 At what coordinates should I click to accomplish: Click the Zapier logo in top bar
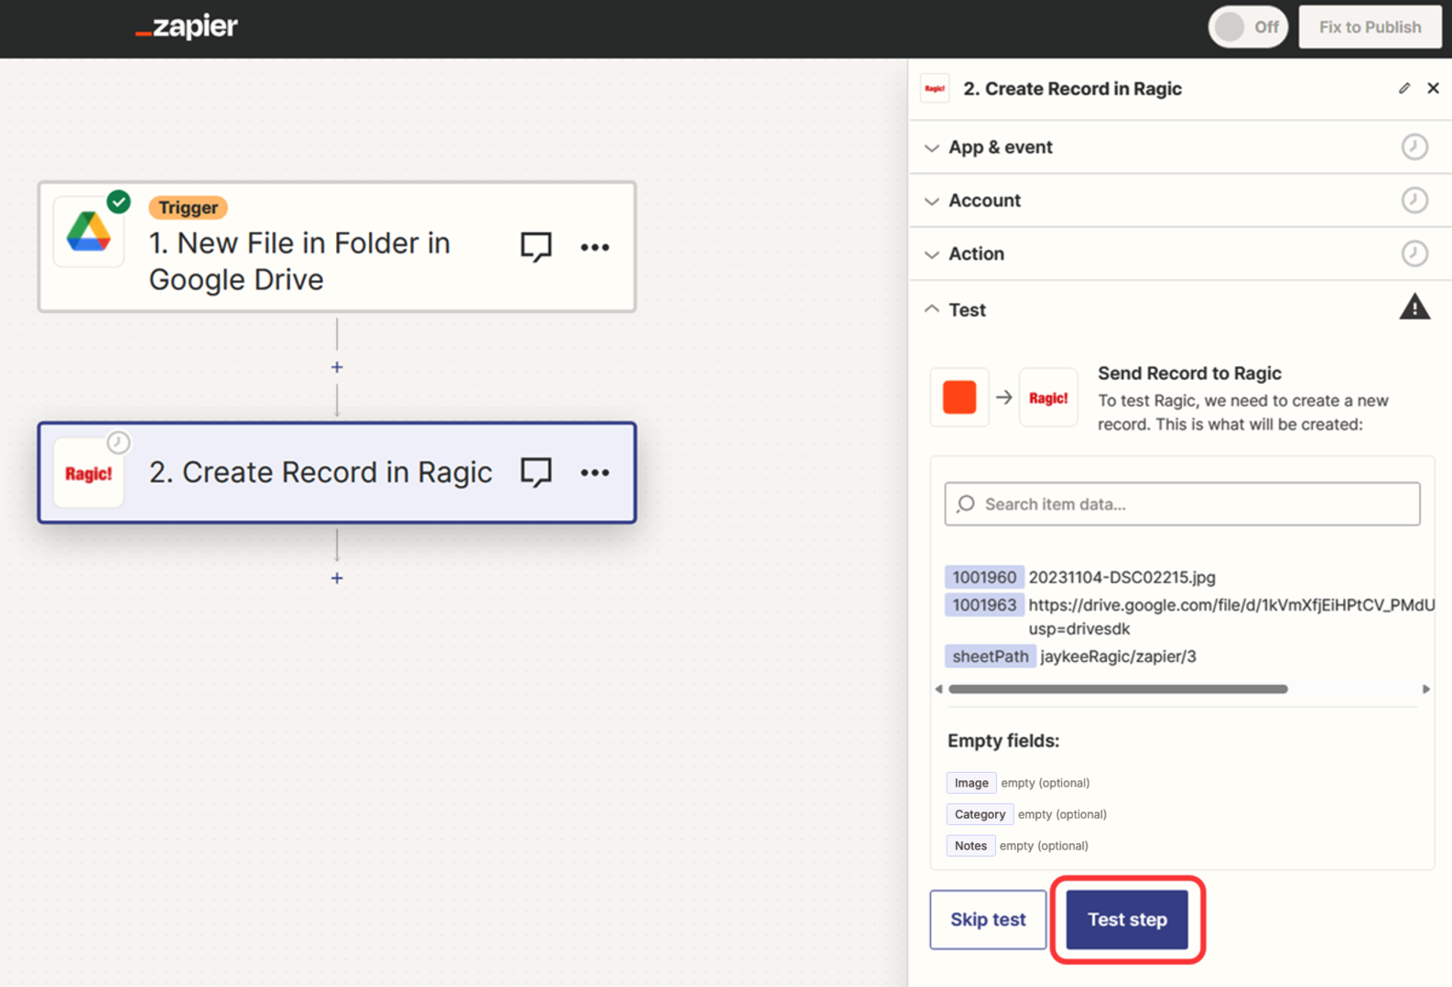[187, 27]
